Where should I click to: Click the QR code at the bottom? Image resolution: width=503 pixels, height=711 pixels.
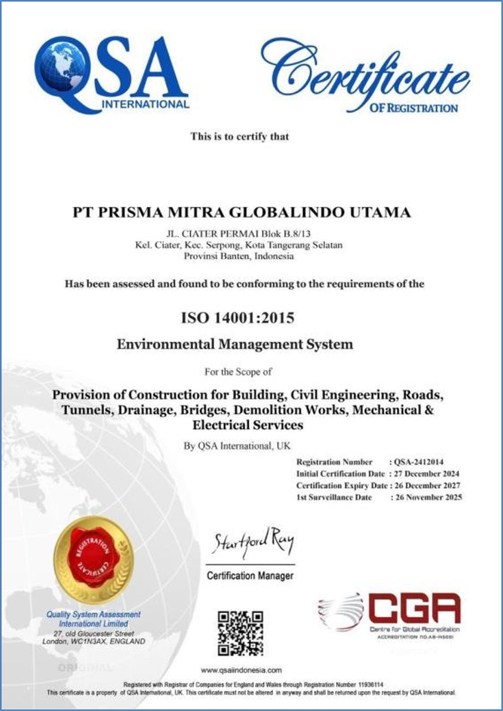click(x=240, y=633)
